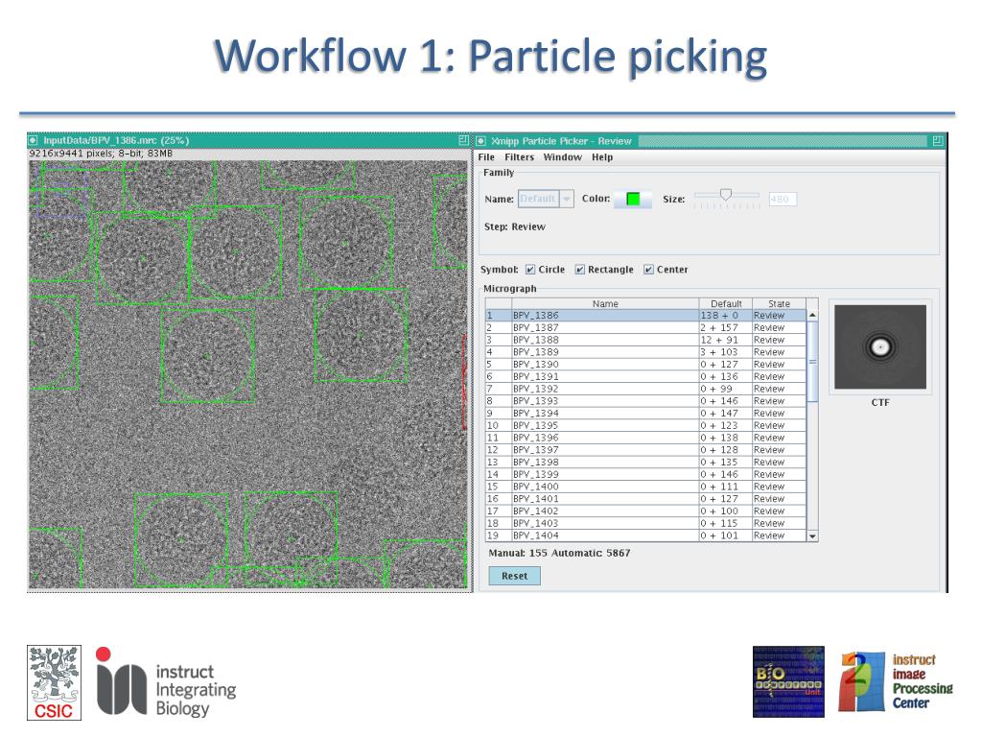The width and height of the screenshot is (982, 737).
Task: Click the Instruct Image Processing Center logo
Action: [x=896, y=682]
